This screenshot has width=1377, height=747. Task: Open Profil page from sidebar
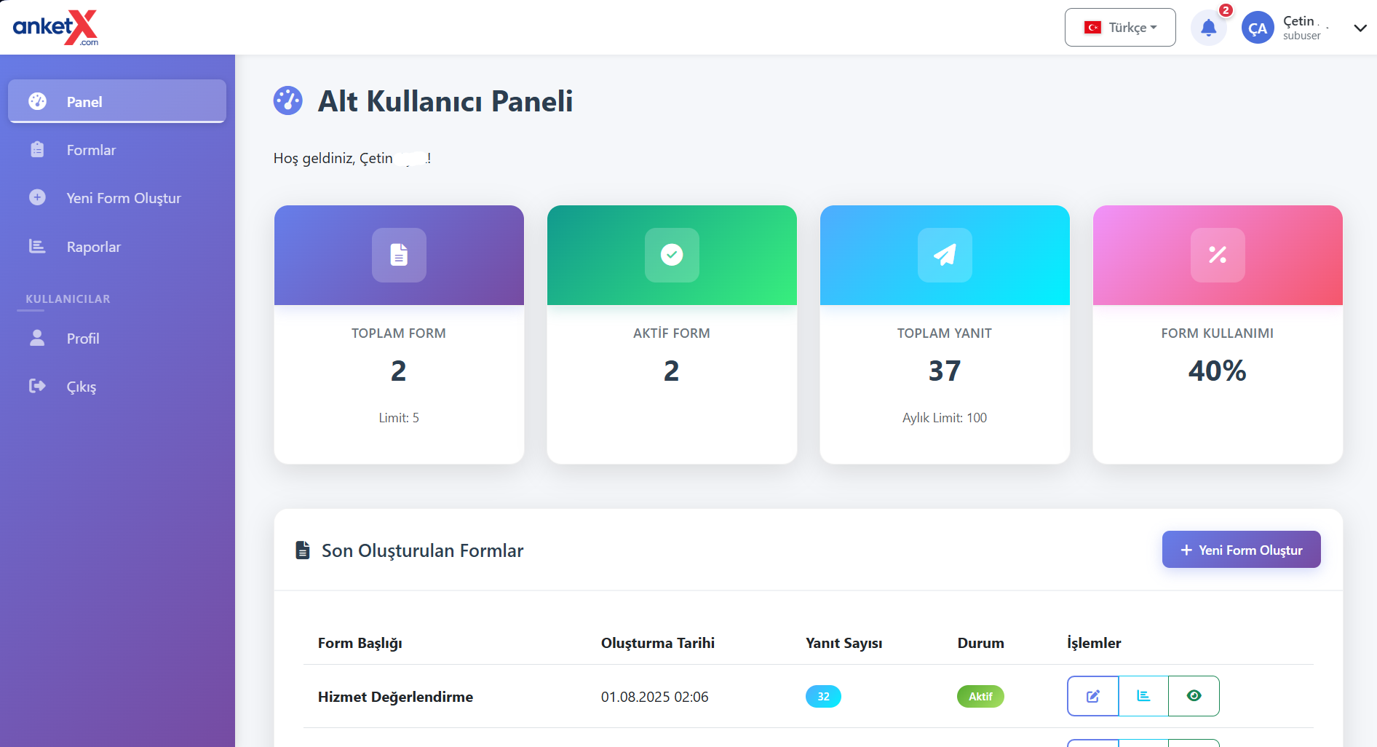(x=83, y=339)
